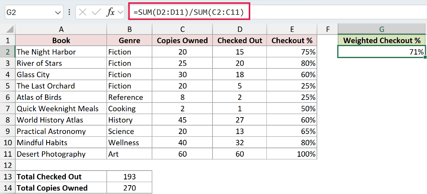Image resolution: width=427 pixels, height=194 pixels.
Task: Click the Checked Out header cell
Action: click(x=239, y=40)
